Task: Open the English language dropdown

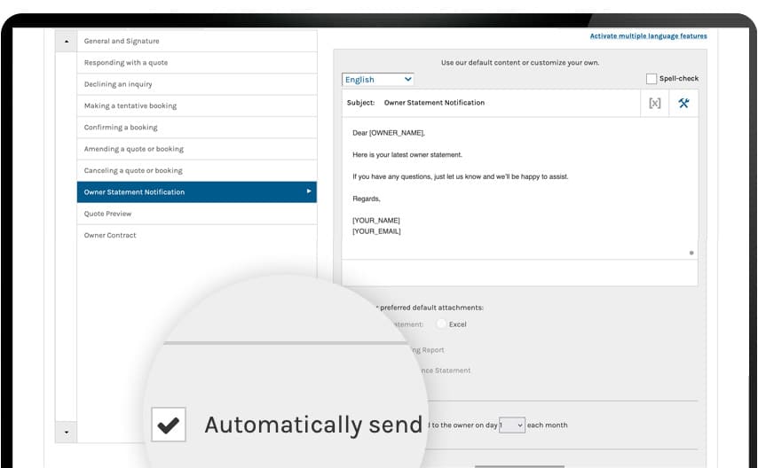Action: click(x=378, y=80)
